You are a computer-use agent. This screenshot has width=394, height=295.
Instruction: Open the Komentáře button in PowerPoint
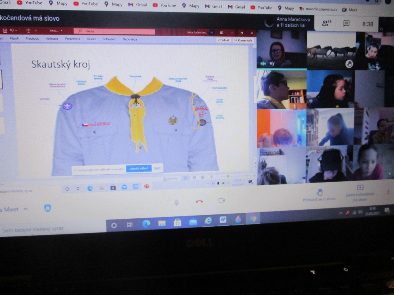(x=243, y=41)
